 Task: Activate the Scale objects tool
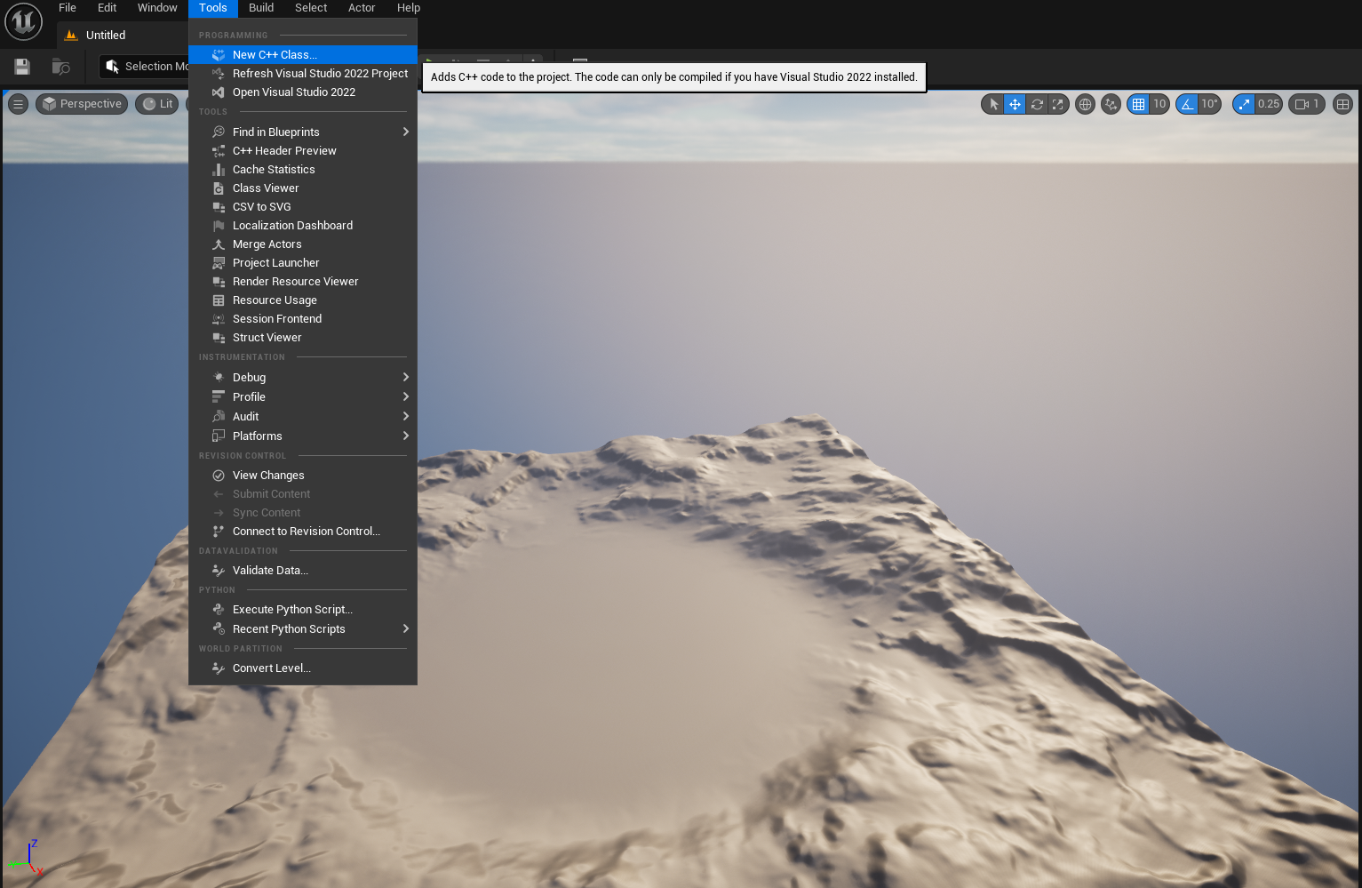click(1057, 104)
